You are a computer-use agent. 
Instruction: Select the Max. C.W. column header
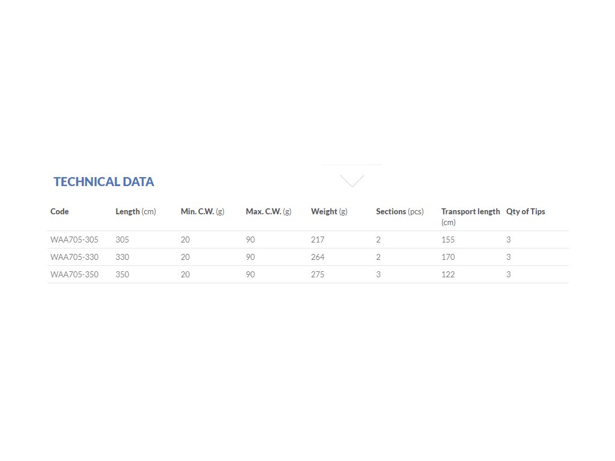coord(268,211)
